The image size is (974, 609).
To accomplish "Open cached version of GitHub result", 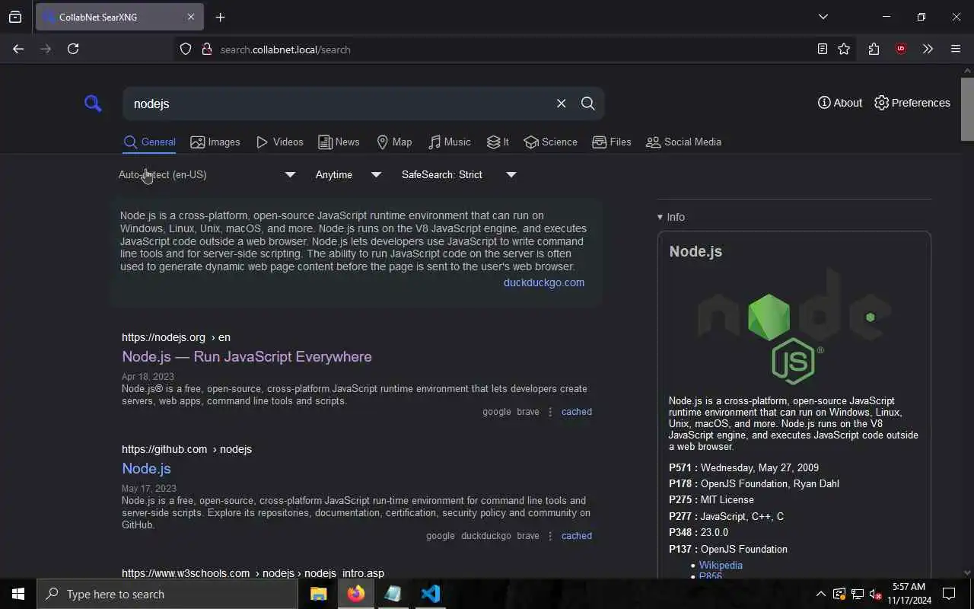I will click(x=577, y=536).
